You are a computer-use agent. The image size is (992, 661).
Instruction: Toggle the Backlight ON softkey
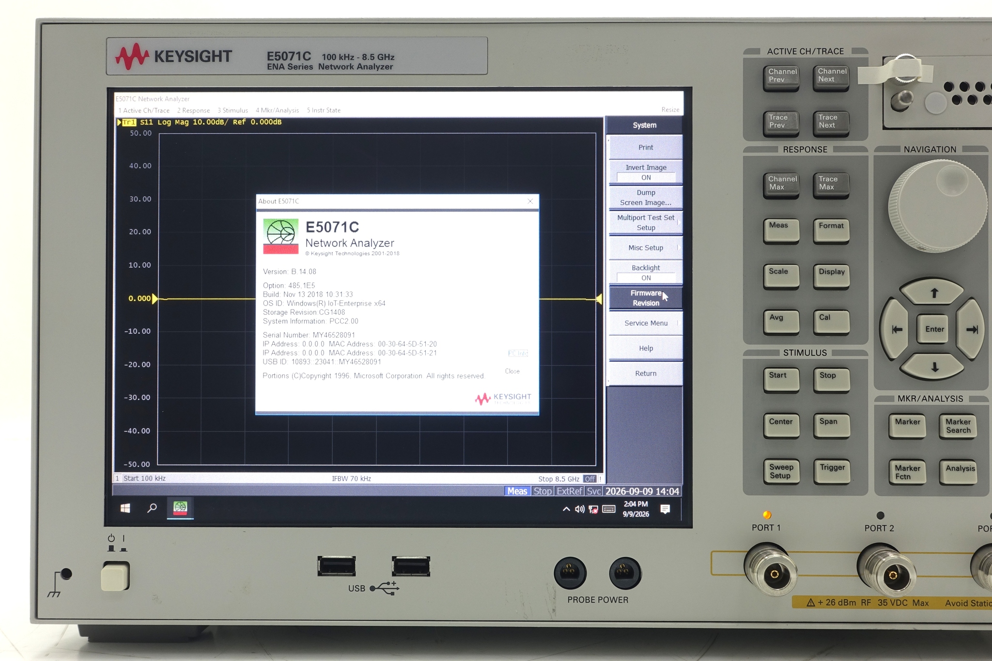[x=646, y=273]
